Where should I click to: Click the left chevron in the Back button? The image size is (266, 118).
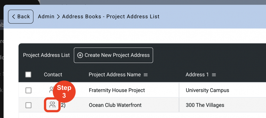14,16
